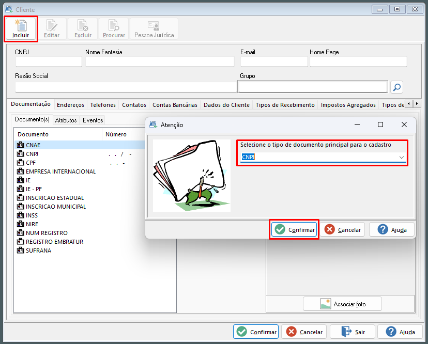Open the Dados do Cliente tab
Image resolution: width=428 pixels, height=344 pixels.
point(226,105)
